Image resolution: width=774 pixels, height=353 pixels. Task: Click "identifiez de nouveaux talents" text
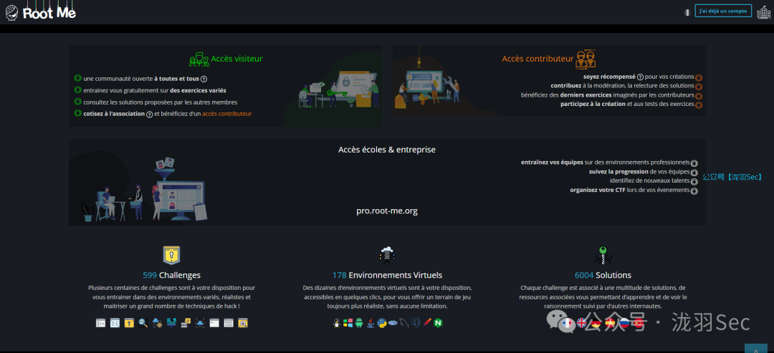[x=649, y=180]
